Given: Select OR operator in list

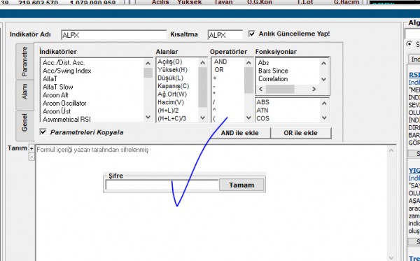Looking at the screenshot, I should coord(219,69).
